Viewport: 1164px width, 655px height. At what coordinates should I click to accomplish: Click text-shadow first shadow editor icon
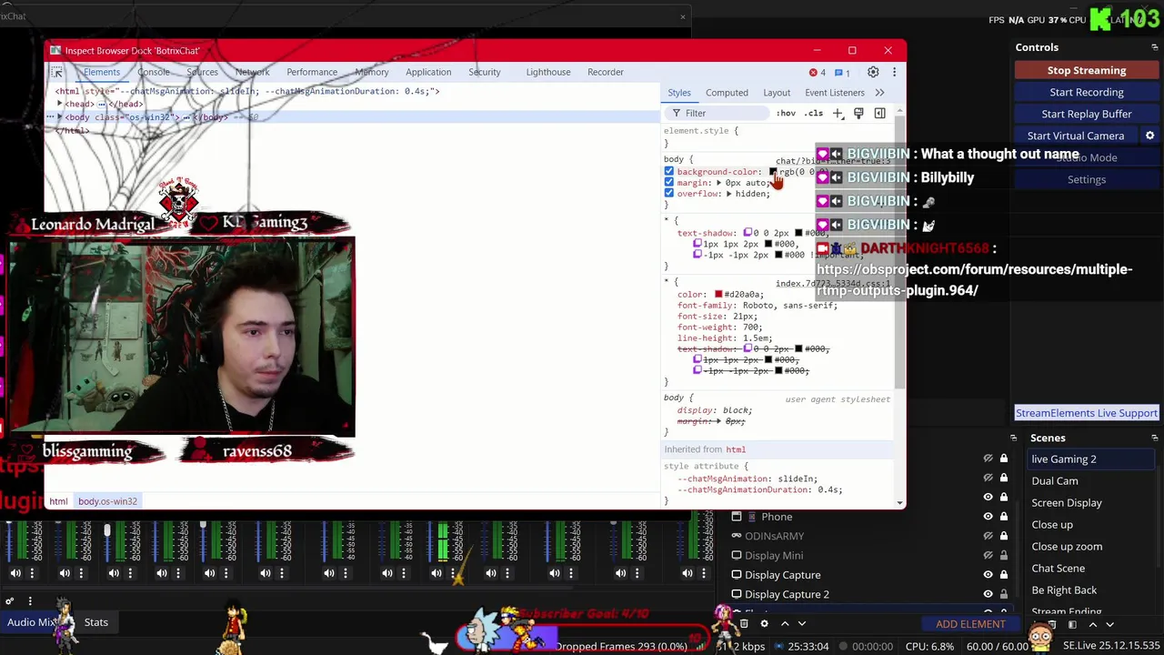pos(747,233)
